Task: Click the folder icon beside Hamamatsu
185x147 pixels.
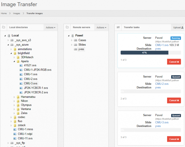Action: pyautogui.click(x=18, y=97)
